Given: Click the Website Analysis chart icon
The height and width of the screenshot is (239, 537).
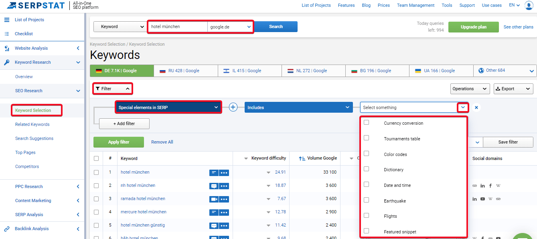Looking at the screenshot, I should point(7,48).
